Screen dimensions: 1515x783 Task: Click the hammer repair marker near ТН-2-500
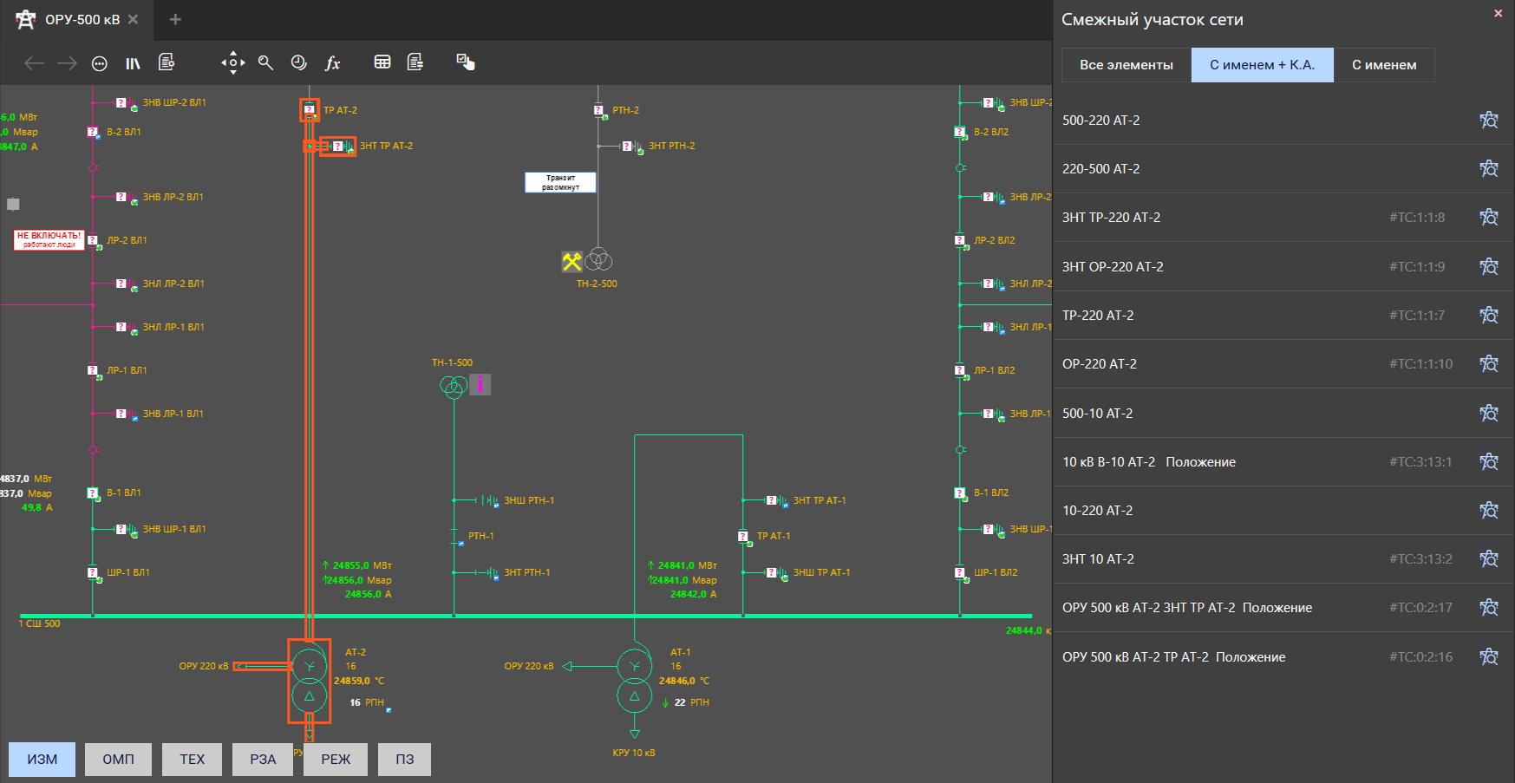(571, 261)
